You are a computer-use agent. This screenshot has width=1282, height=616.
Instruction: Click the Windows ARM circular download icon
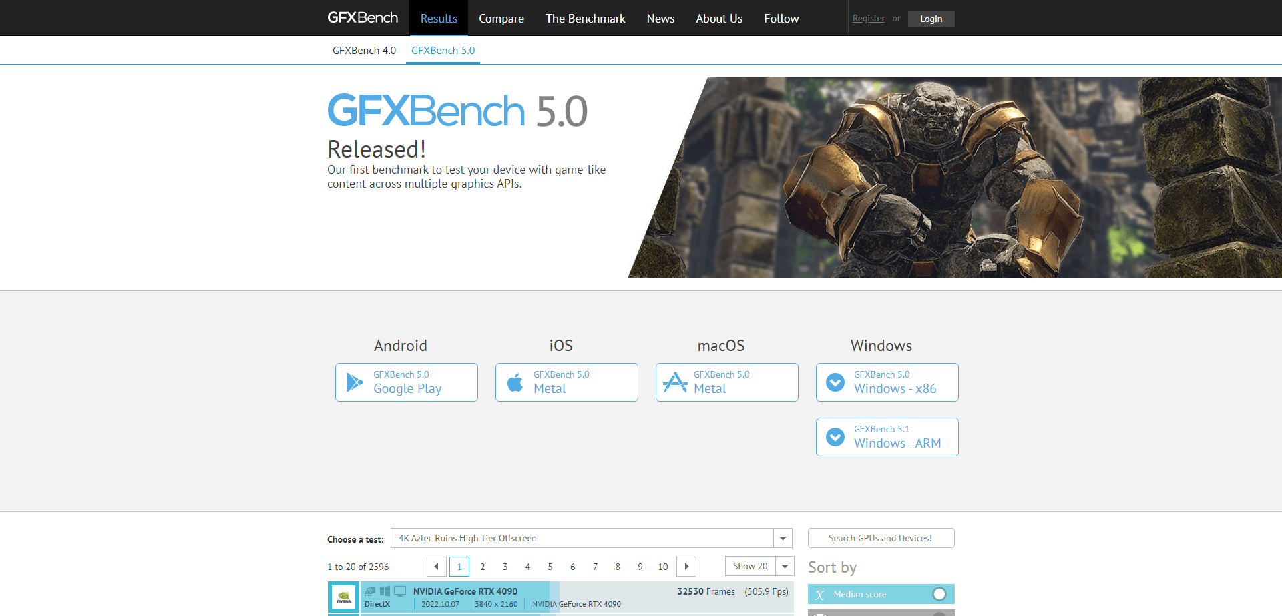[835, 436]
